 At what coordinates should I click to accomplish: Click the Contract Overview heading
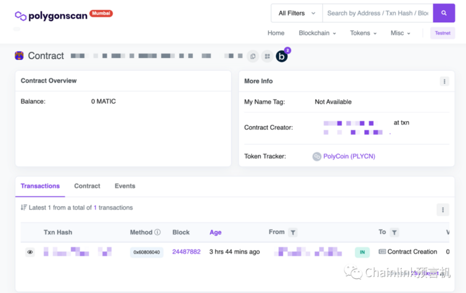coord(49,81)
